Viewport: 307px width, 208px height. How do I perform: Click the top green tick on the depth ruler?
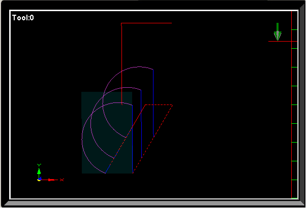293,30
